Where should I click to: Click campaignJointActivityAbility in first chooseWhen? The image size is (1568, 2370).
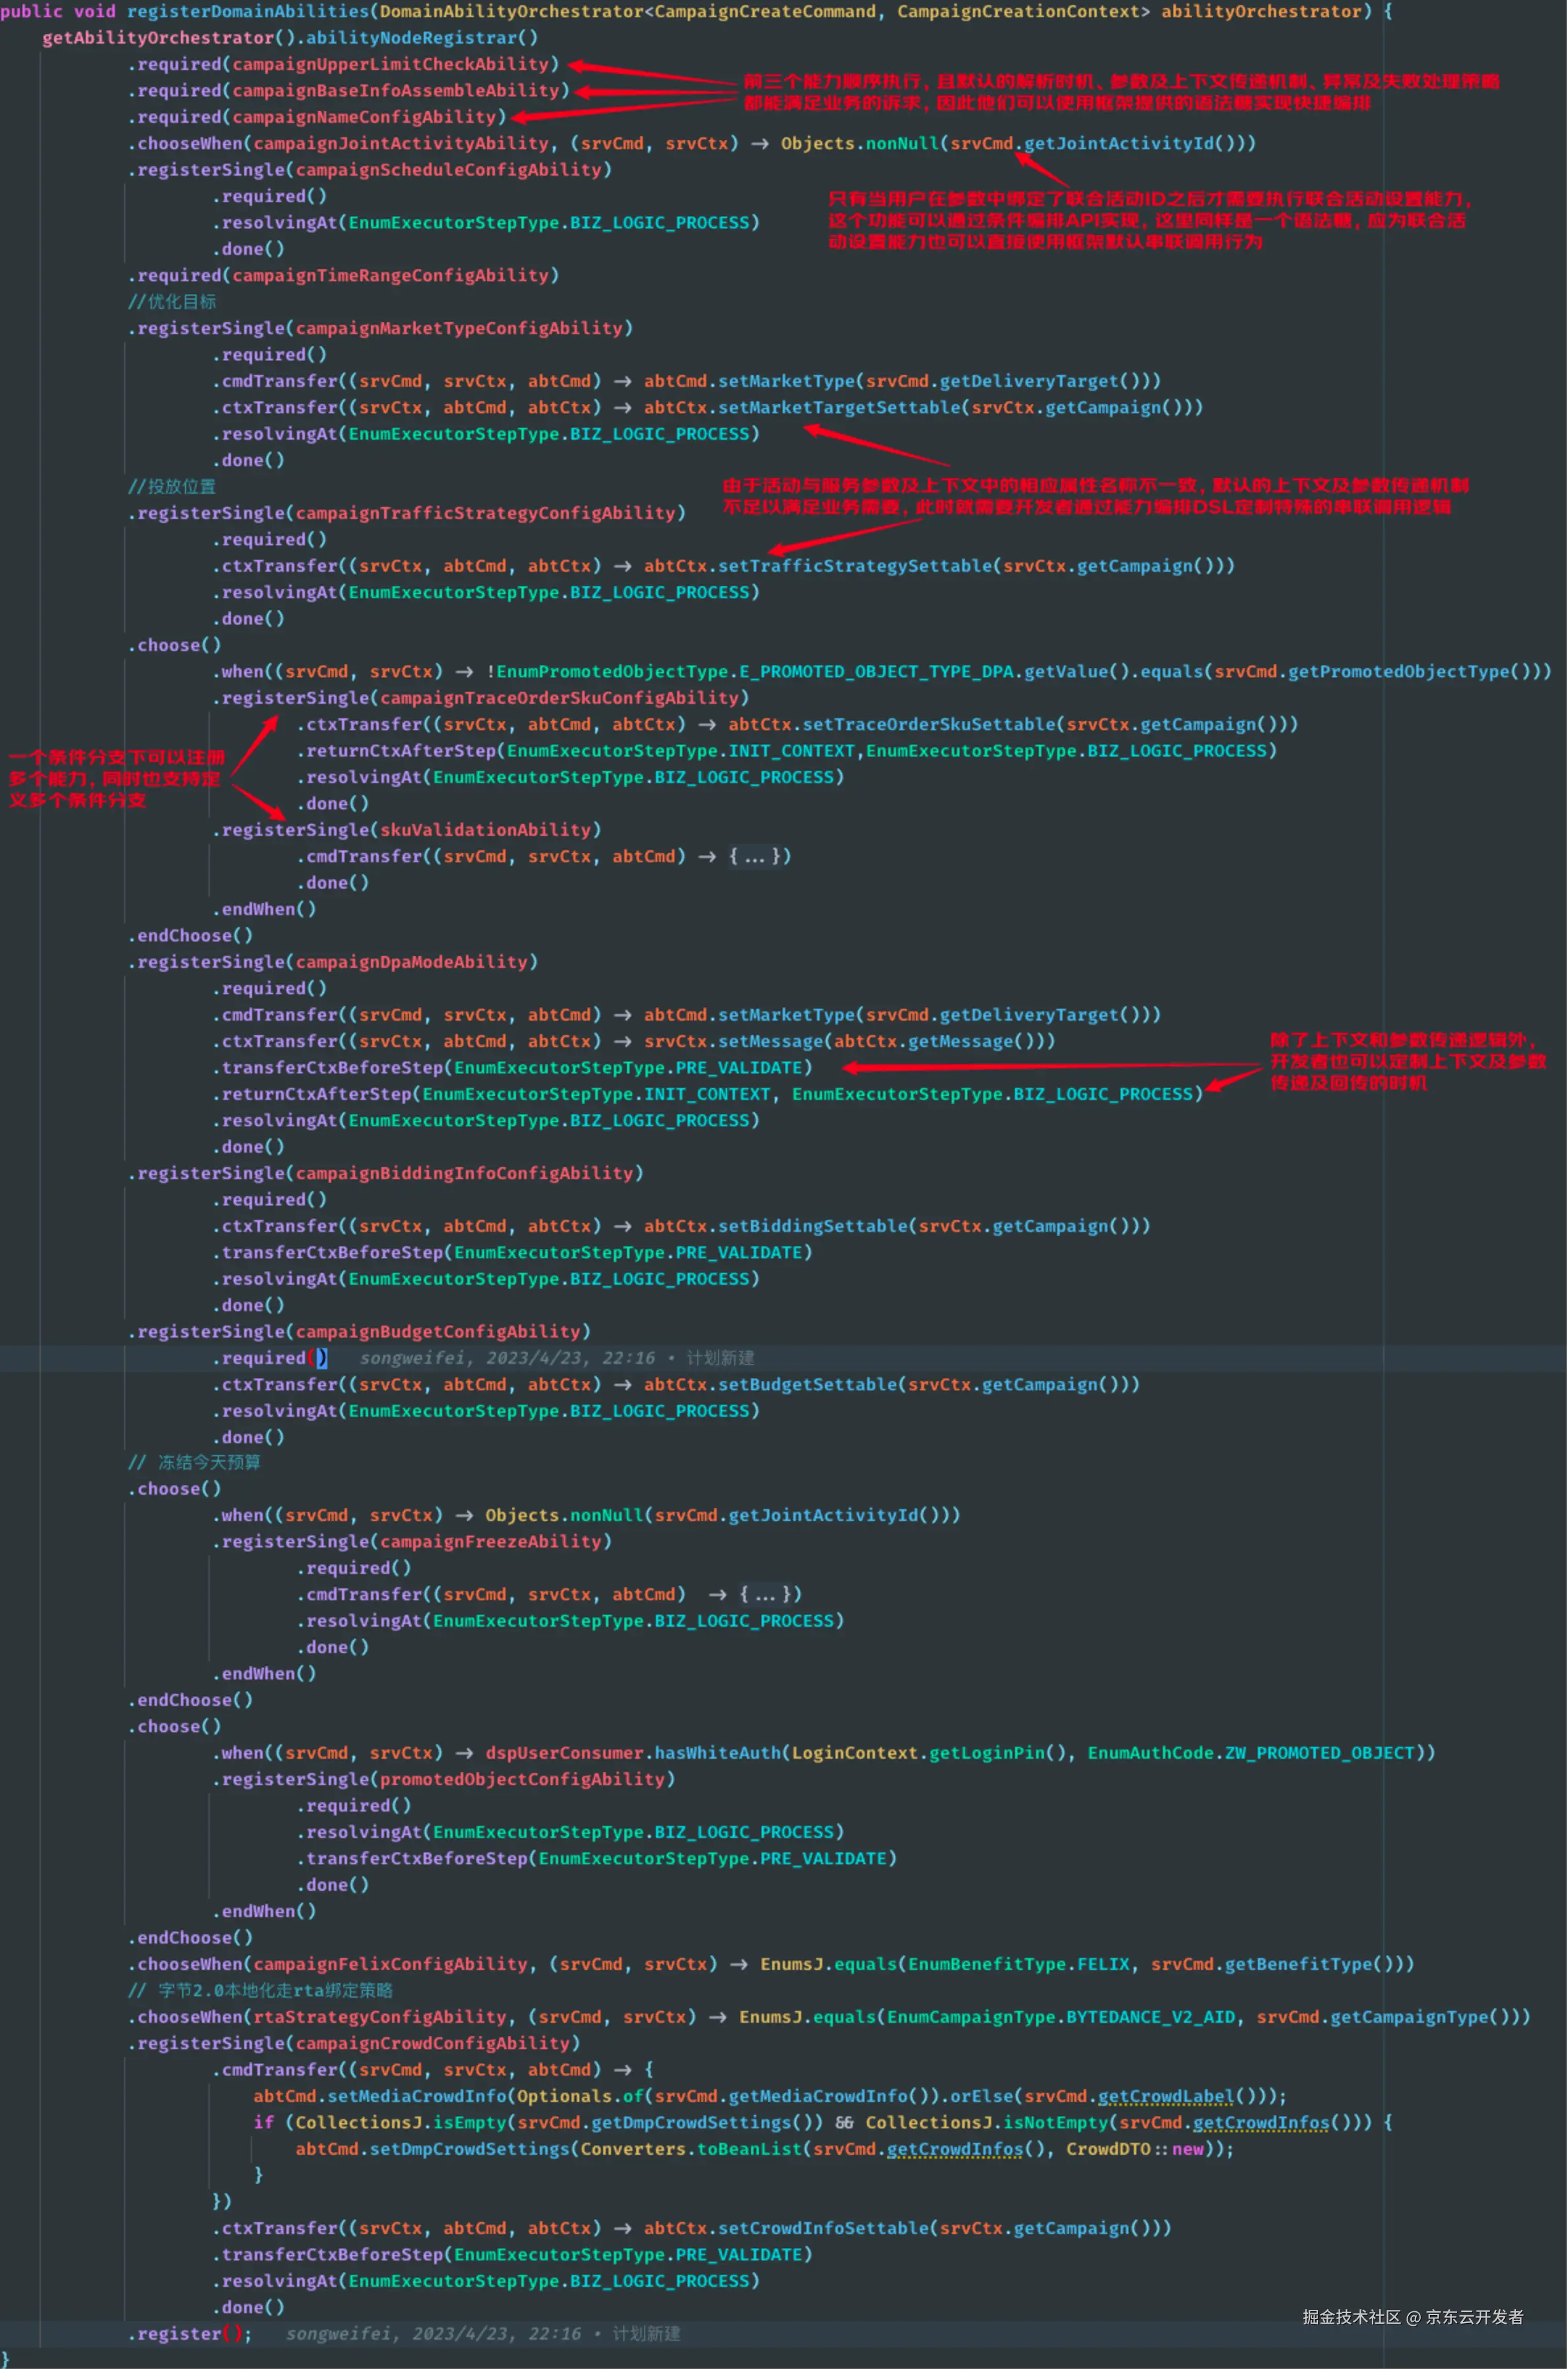(400, 143)
